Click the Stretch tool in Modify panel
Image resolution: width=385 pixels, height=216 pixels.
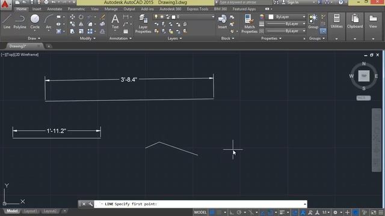click(72, 31)
